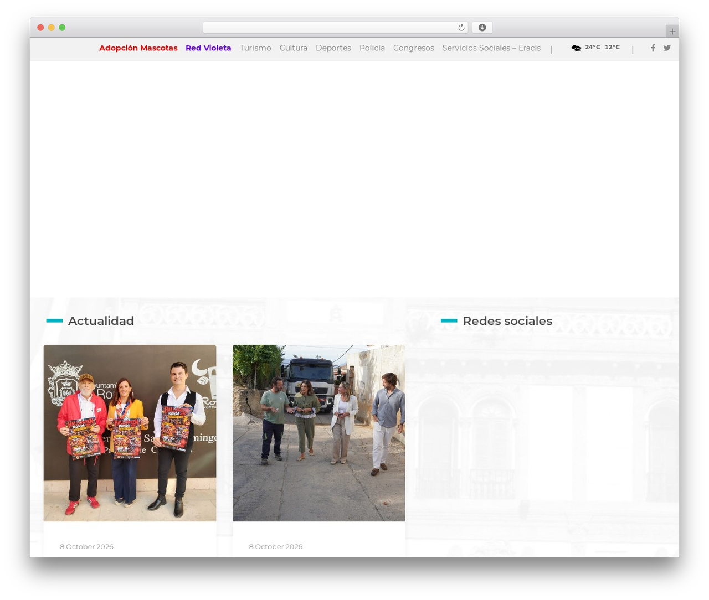Go to Servicios Sociales – Eracis
The image size is (709, 600).
click(x=491, y=48)
